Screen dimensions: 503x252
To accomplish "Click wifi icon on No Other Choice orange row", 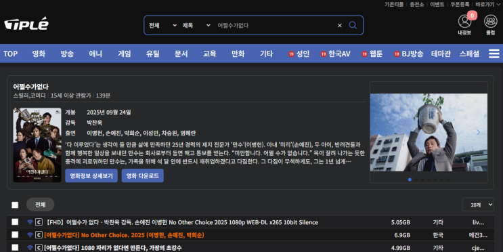I will (30, 235).
